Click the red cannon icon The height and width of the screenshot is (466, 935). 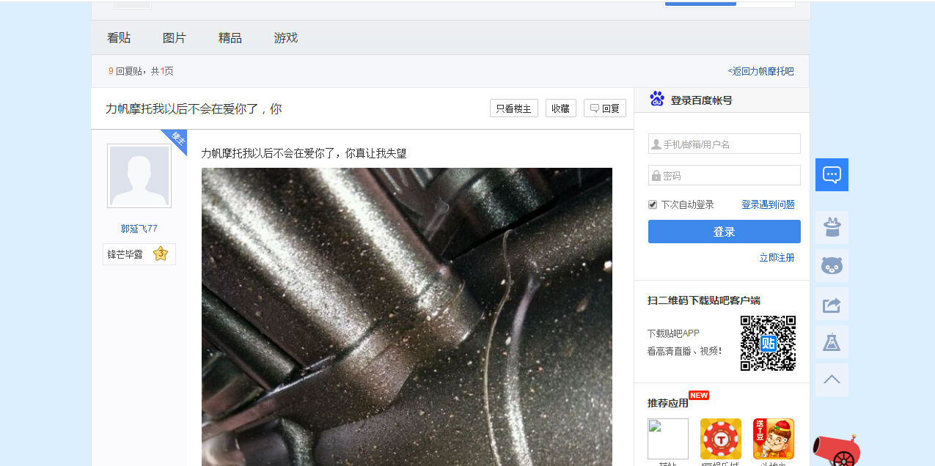click(836, 449)
